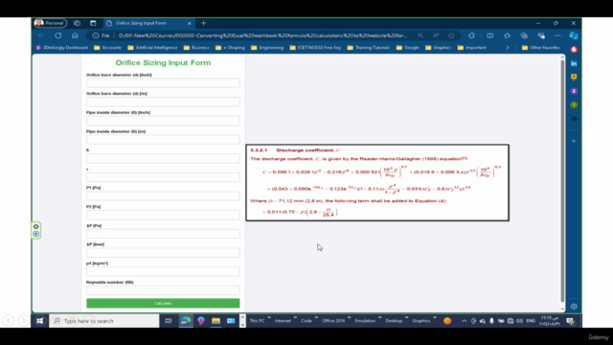Open the Personal profile button
This screenshot has height=345, width=613.
pos(50,23)
